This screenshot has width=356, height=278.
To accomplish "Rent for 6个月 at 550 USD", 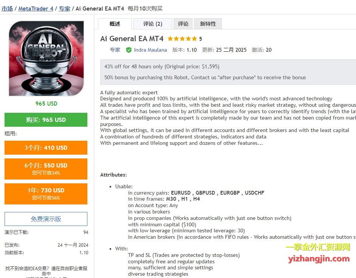I will 46,169.
